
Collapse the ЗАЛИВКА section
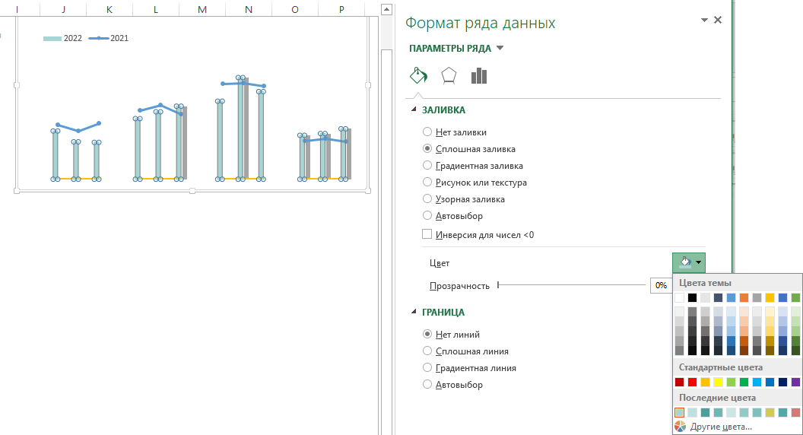[414, 110]
